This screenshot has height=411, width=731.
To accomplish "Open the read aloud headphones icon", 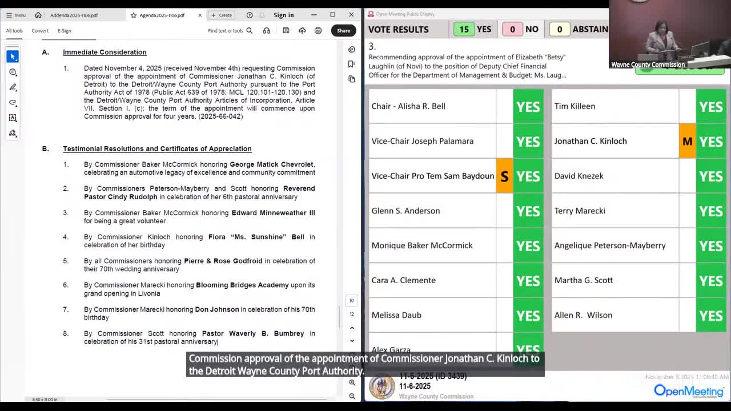I will coord(267,30).
